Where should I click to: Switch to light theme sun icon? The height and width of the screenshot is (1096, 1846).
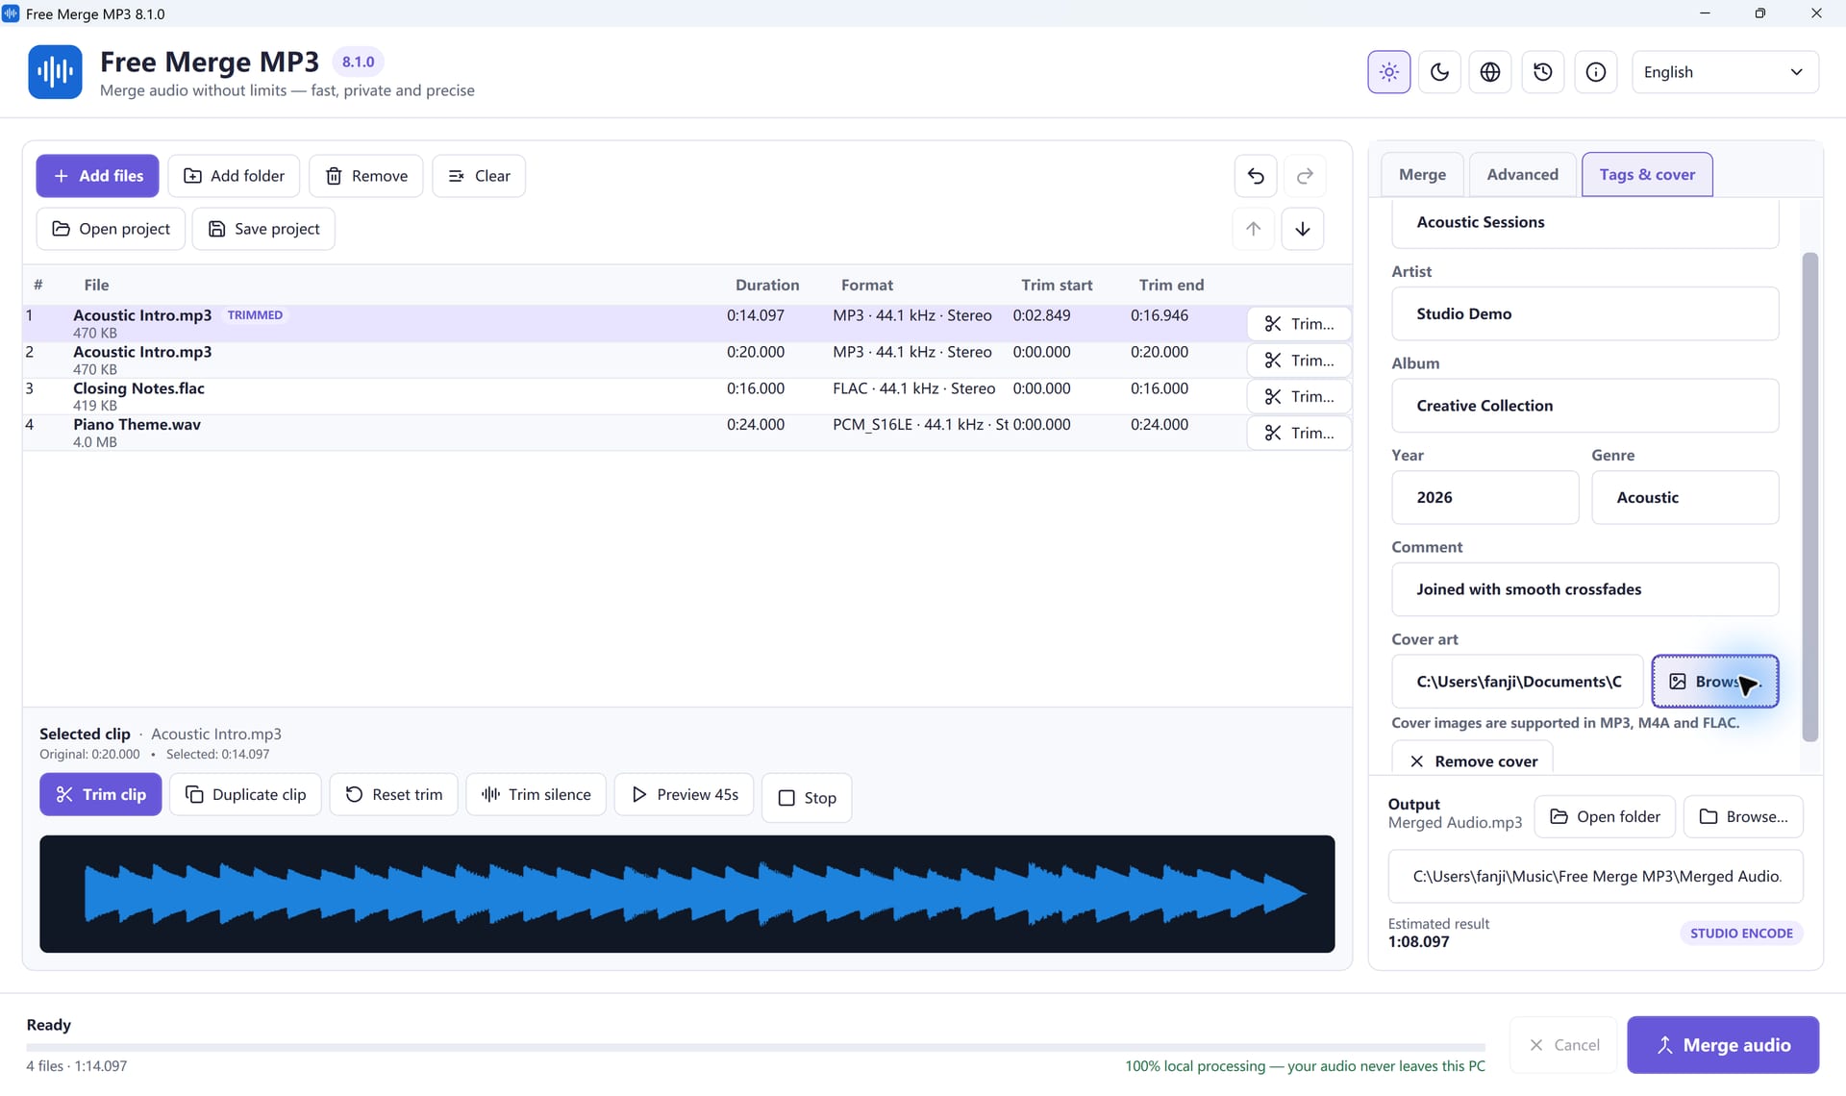tap(1388, 72)
